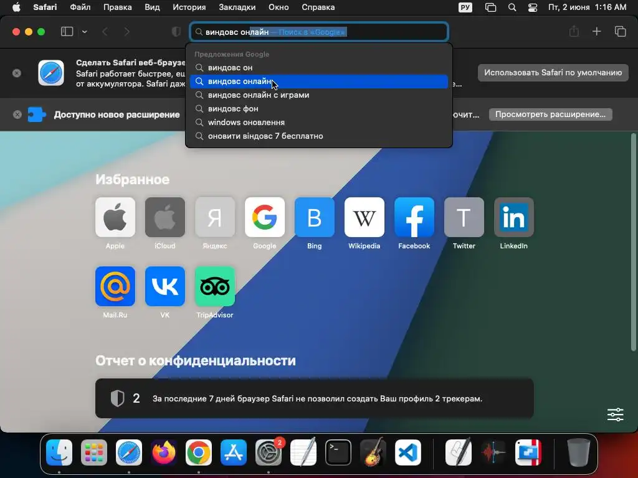The width and height of the screenshot is (638, 478).
Task: Open the Справка menu
Action: [x=318, y=7]
